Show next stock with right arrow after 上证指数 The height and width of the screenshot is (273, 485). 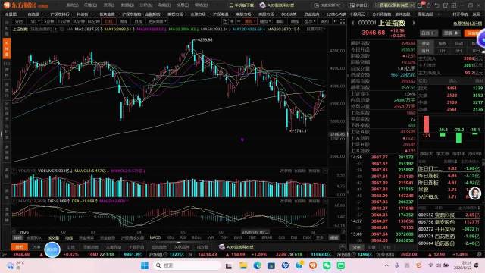pos(414,23)
